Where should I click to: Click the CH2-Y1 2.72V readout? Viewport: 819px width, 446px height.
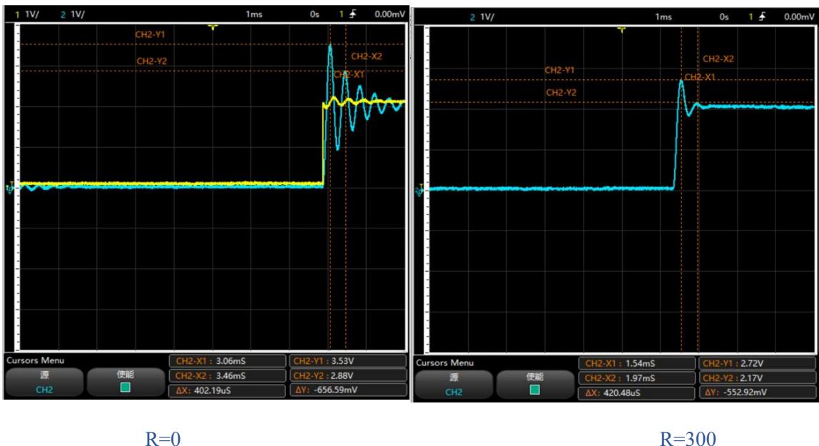tap(758, 364)
